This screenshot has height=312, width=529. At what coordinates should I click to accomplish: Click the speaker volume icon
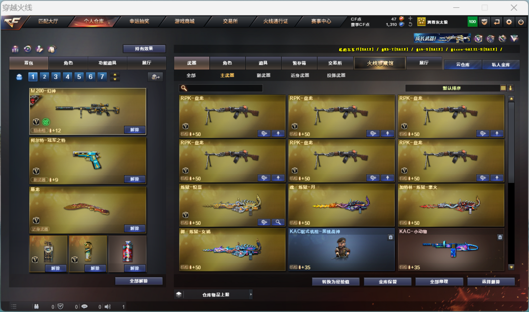coord(107,307)
